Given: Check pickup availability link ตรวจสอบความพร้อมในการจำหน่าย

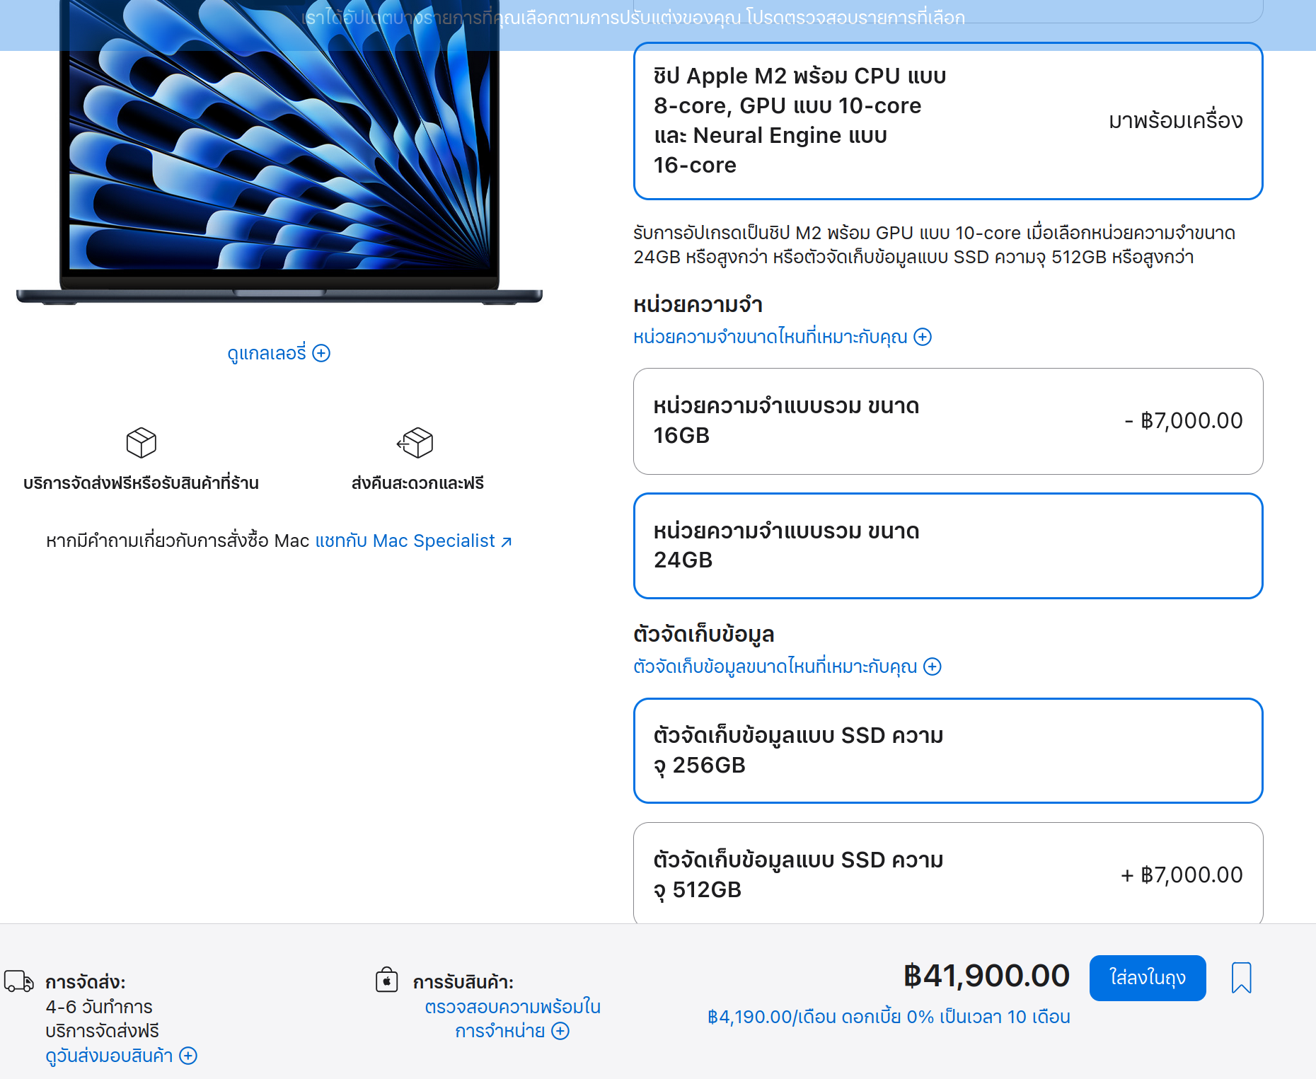Looking at the screenshot, I should 512,1019.
